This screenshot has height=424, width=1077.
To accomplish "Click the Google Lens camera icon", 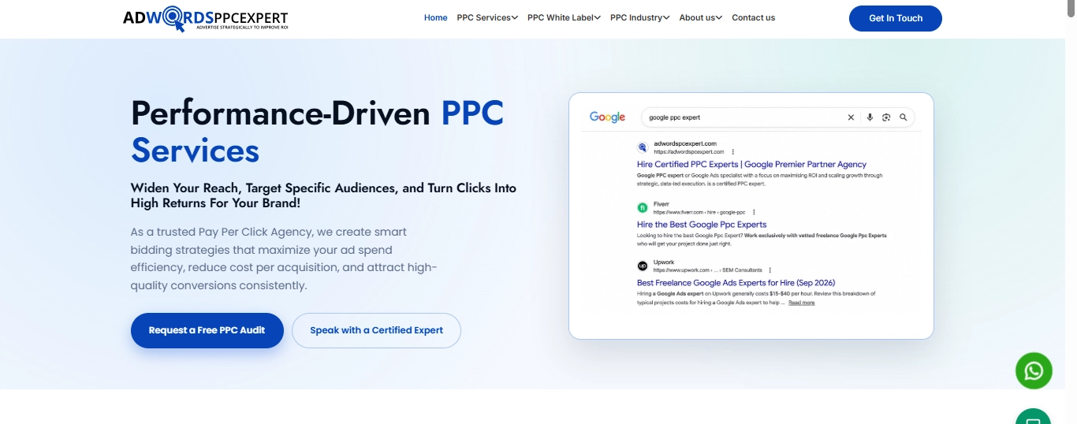I will click(886, 117).
